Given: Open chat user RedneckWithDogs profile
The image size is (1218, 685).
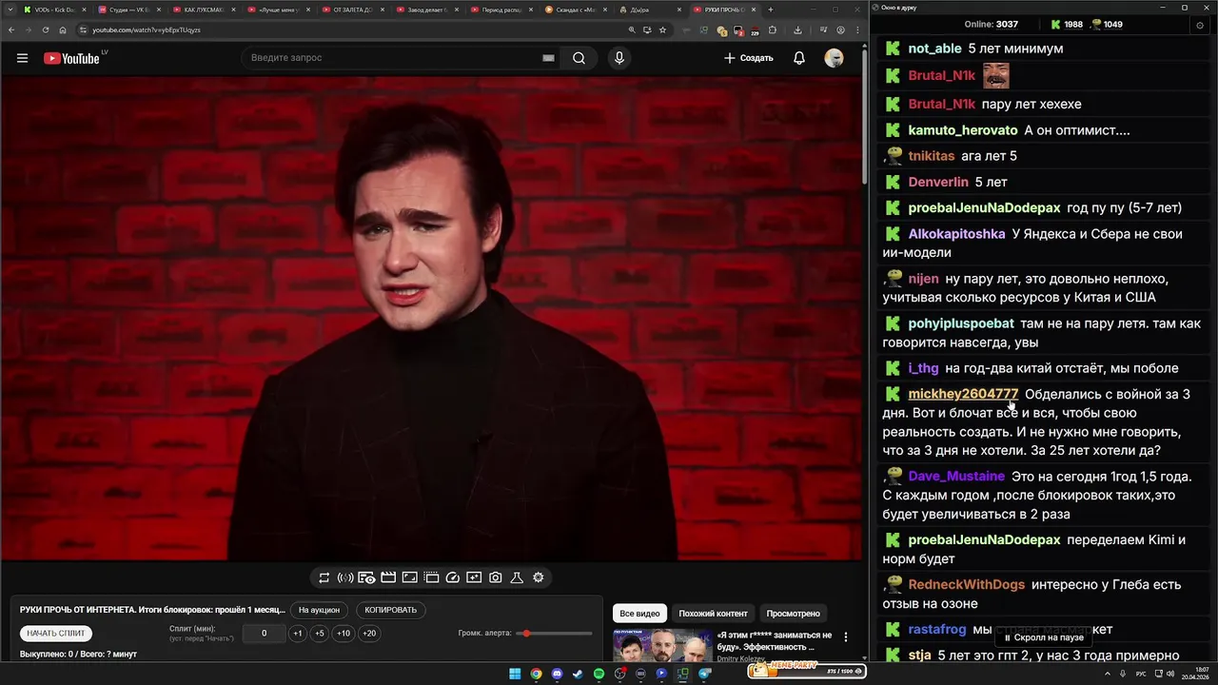Looking at the screenshot, I should tap(967, 584).
